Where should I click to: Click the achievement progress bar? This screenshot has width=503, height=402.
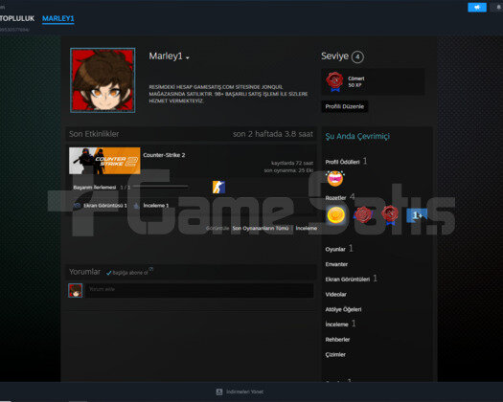coord(161,186)
